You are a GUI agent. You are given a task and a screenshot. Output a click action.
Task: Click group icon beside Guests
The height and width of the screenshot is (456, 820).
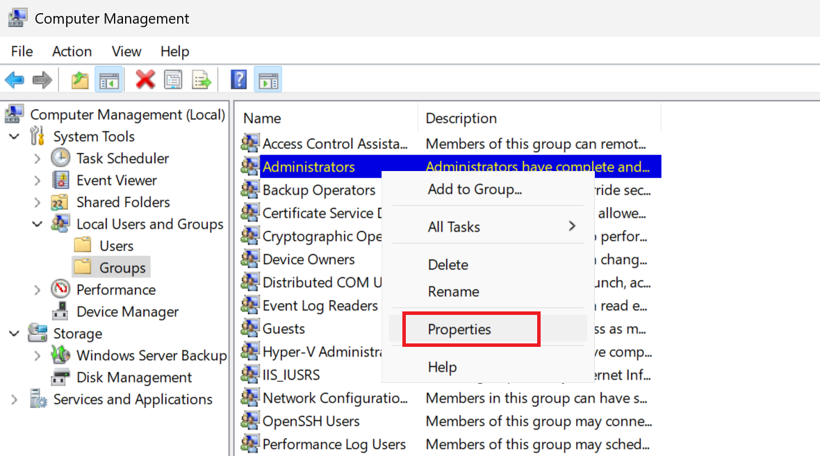[250, 328]
